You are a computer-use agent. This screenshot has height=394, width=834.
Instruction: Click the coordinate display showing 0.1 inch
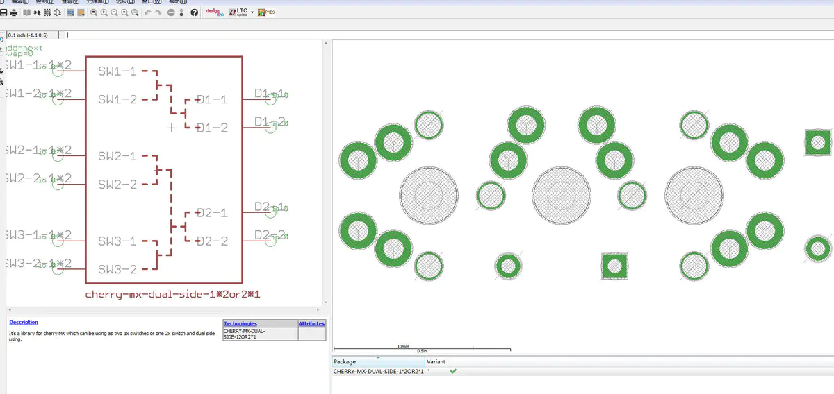click(33, 35)
